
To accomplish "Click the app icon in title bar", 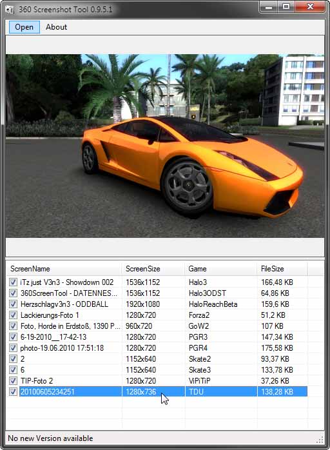I will [x=10, y=10].
